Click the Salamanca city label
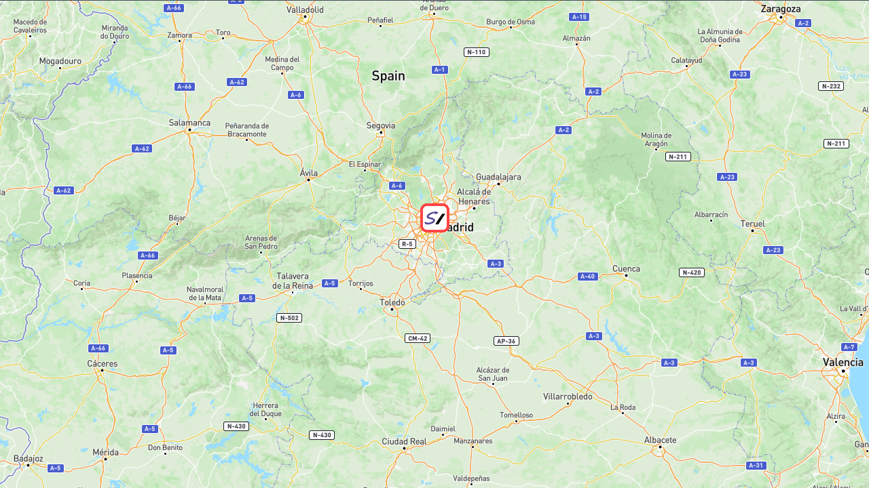 (x=189, y=123)
